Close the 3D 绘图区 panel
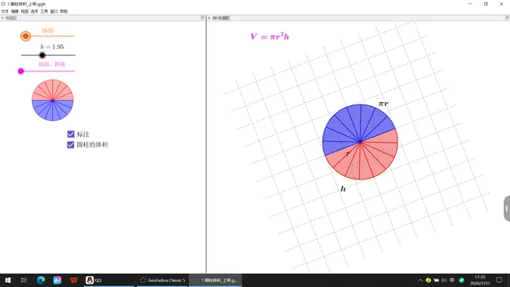The image size is (510, 287). 507,17
